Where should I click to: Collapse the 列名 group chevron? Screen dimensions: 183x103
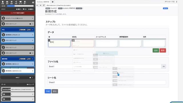[x=33, y=30]
